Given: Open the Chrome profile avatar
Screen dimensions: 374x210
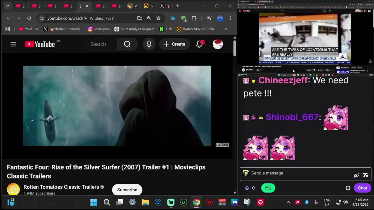Looking at the screenshot, I should pos(220,18).
